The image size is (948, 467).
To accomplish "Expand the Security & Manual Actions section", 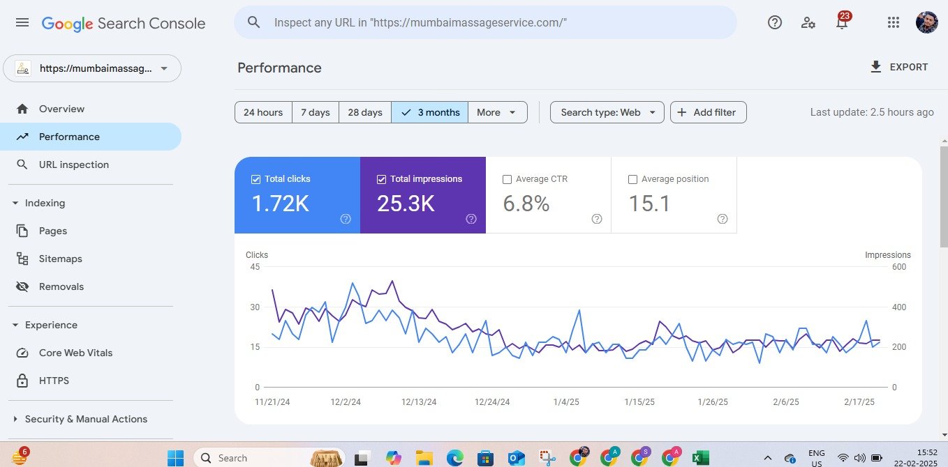I will (x=15, y=419).
